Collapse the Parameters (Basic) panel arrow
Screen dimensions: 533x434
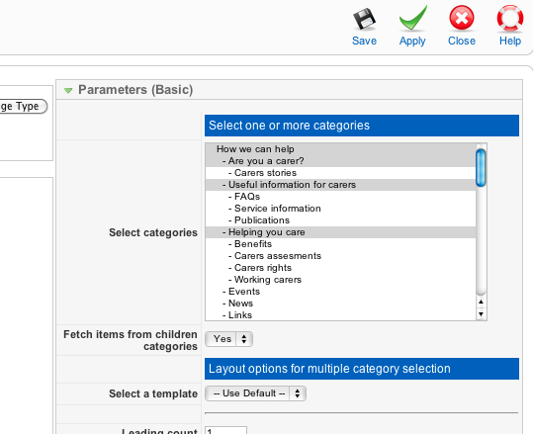[68, 90]
